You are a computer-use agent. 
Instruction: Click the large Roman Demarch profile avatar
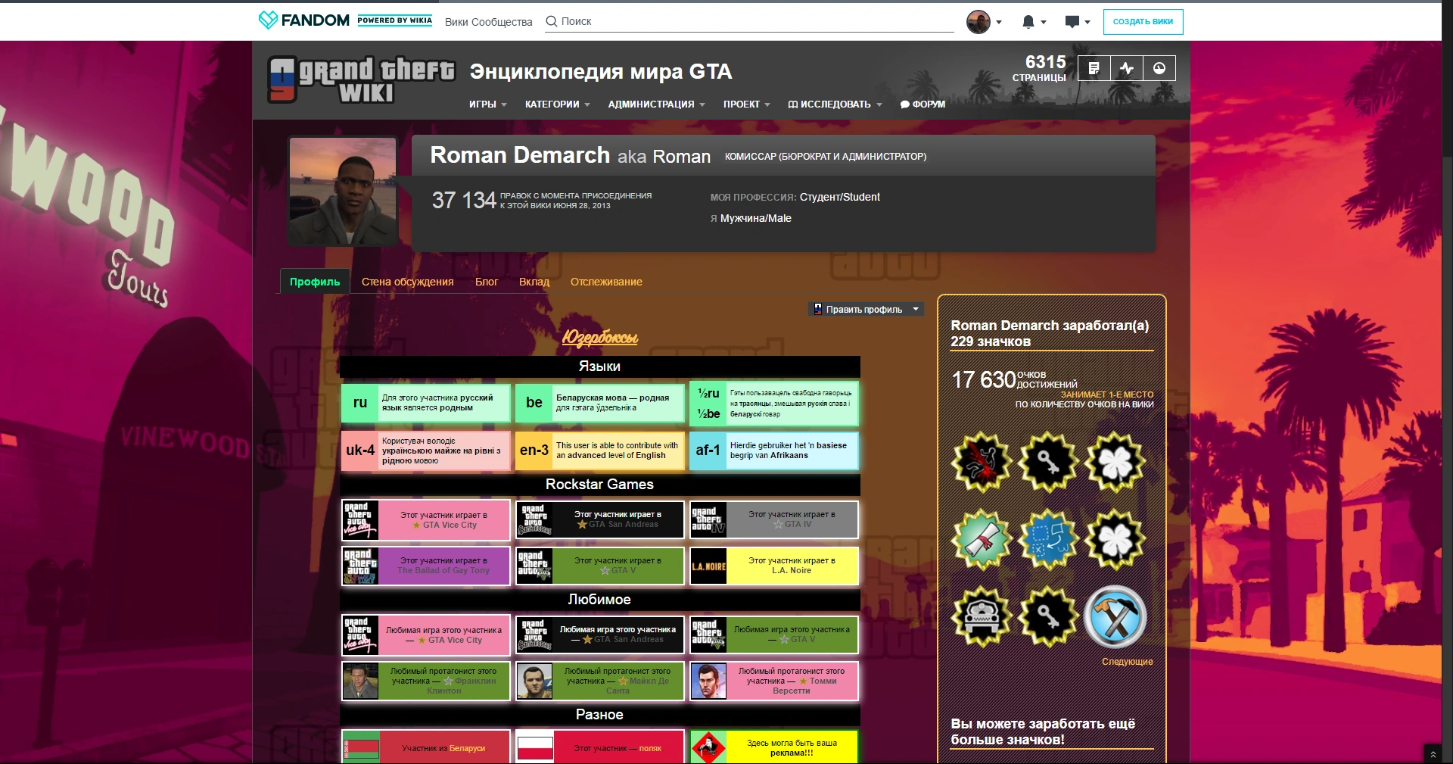[x=343, y=191]
